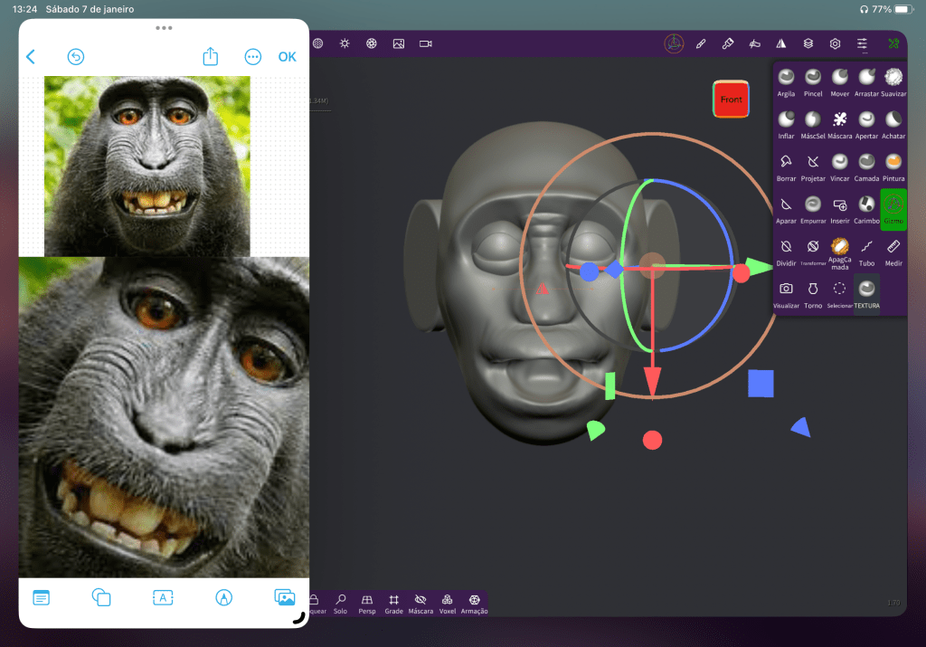Open the lighting menu with sun icon
Image resolution: width=926 pixels, height=647 pixels.
pos(345,43)
